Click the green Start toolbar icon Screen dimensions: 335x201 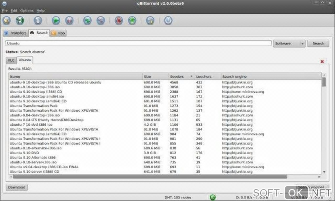(x=56, y=20)
